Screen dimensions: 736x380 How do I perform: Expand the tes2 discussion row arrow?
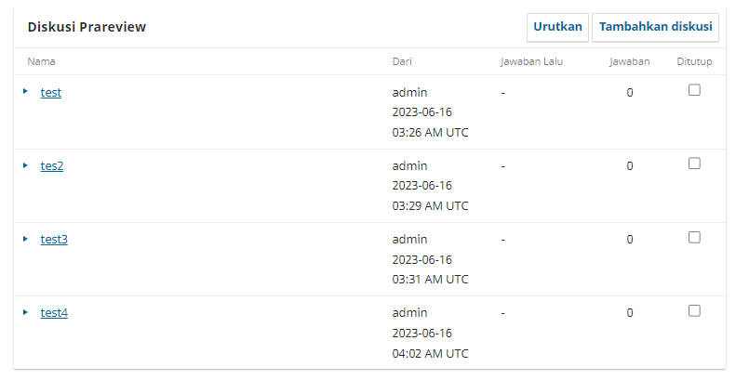[25, 164]
